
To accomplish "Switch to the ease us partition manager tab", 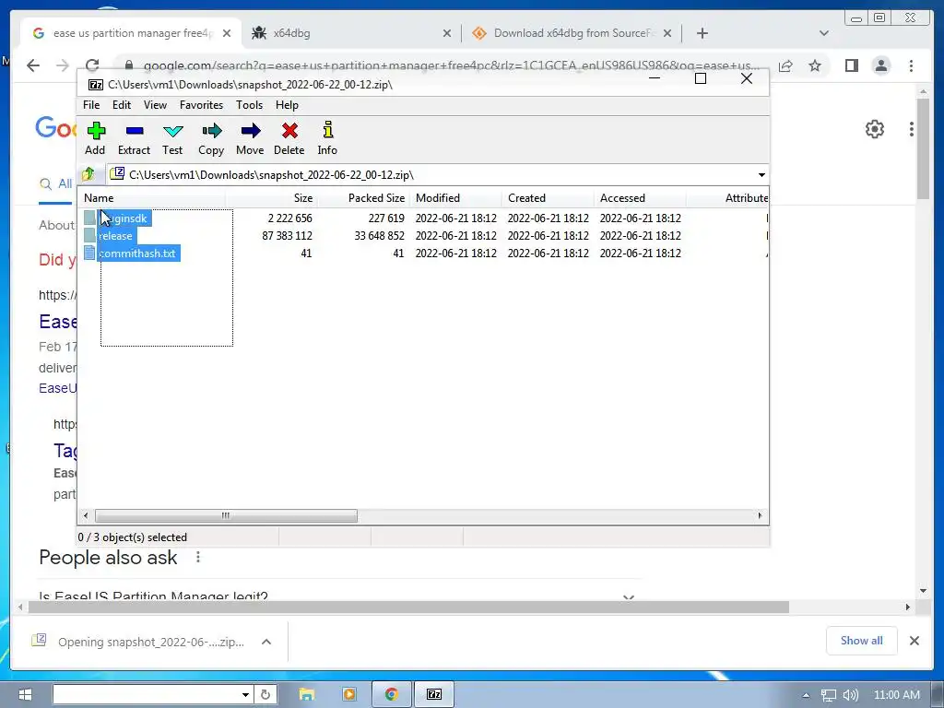I will coord(133,34).
